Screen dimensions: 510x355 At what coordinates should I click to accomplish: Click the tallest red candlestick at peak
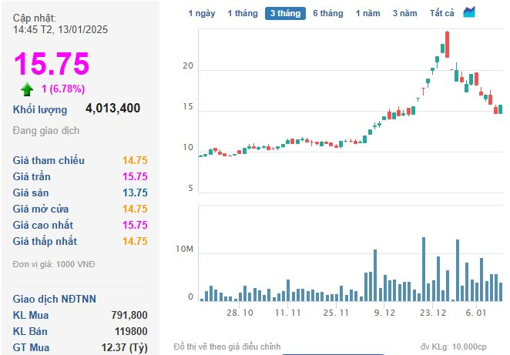pyautogui.click(x=448, y=45)
